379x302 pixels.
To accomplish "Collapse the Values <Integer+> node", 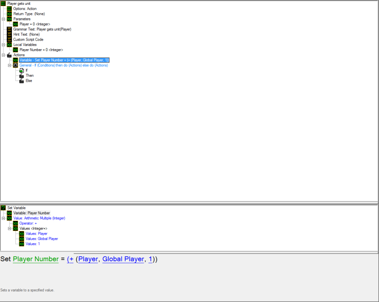I will tap(10, 228).
